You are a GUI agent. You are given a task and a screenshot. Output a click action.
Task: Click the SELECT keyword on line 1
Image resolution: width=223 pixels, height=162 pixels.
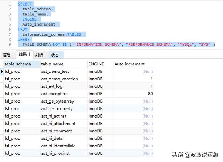tap(25, 4)
